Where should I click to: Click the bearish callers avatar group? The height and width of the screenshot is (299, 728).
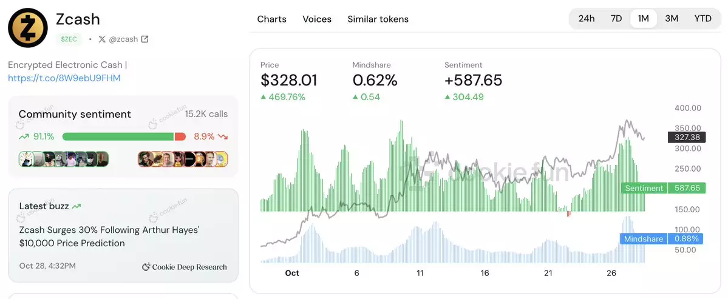pyautogui.click(x=183, y=159)
